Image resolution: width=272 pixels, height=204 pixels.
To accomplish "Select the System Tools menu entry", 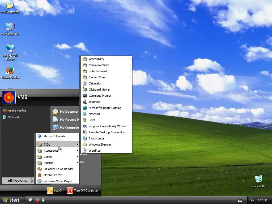I will [106, 77].
